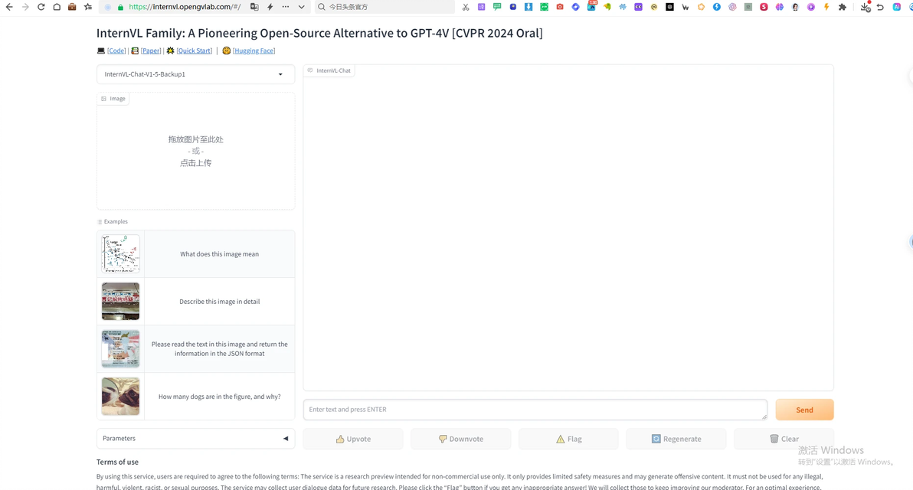The height and width of the screenshot is (490, 913).
Task: Click the page translate icon in address bar
Action: pos(254,7)
